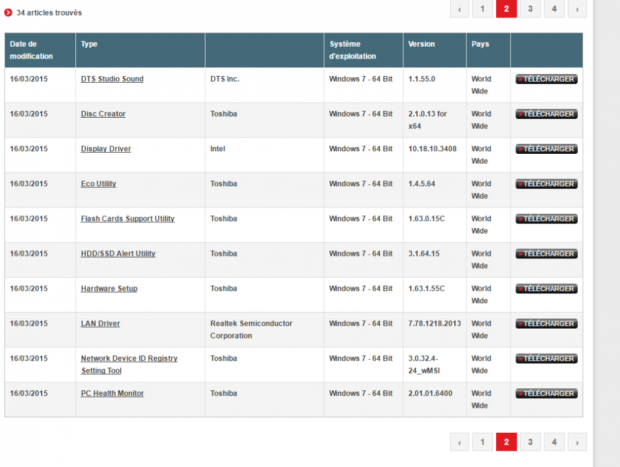Click Télécharger for HDD/SSD Alert Utility
Screen dimensions: 620x467
pos(547,254)
